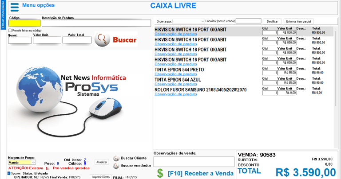Click Valor Unit R$ 0,00 of ROLOR FUSOR SAMSUNG
The image size is (341, 179).
coord(287,93)
